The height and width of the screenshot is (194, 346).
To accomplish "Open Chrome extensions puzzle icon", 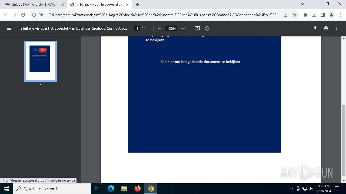I will 305,15.
